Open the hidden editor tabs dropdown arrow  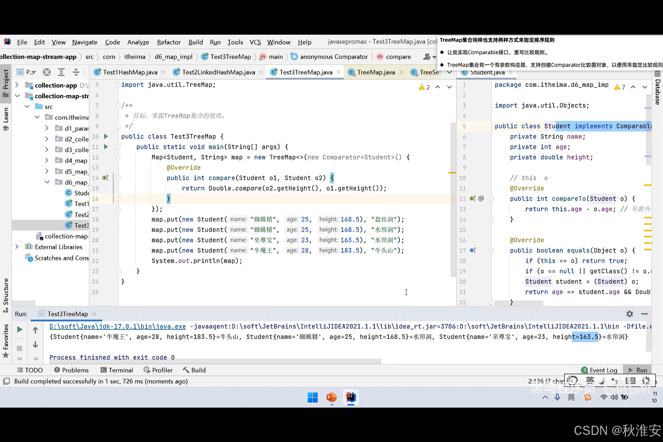coord(449,72)
